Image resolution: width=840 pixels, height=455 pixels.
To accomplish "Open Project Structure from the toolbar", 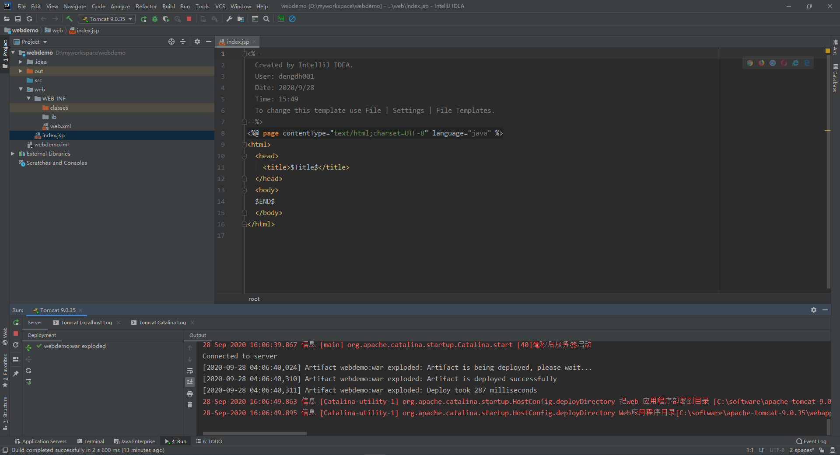I will point(241,19).
